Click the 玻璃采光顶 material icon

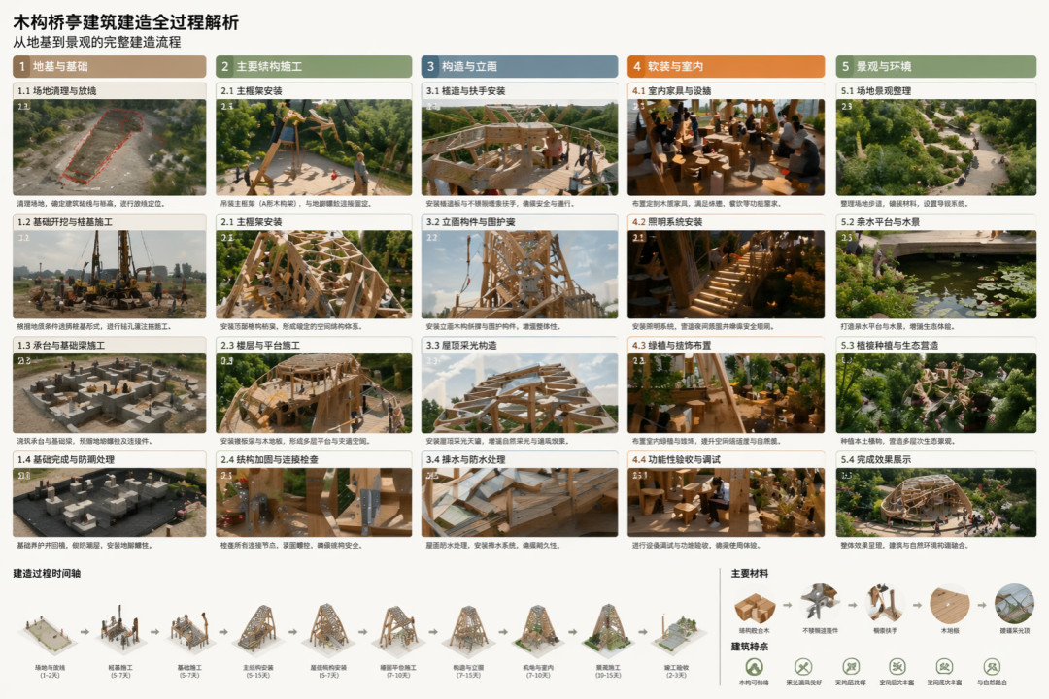click(x=1014, y=604)
